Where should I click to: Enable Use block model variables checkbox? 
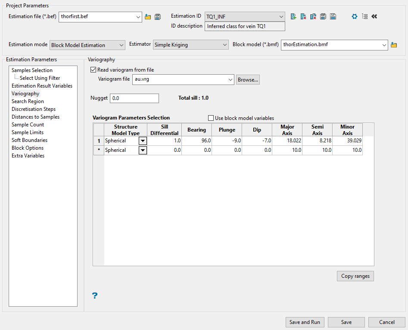211,118
